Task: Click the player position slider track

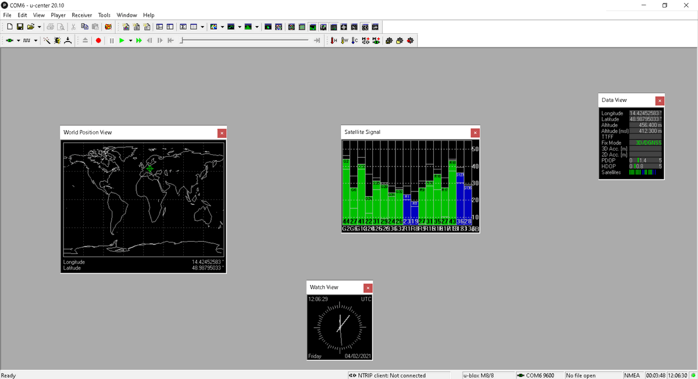Action: [244, 40]
